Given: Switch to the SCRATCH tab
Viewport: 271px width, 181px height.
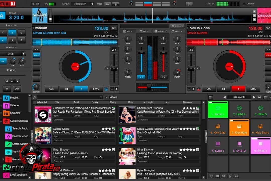Looking at the screenshot, I should (160, 31).
